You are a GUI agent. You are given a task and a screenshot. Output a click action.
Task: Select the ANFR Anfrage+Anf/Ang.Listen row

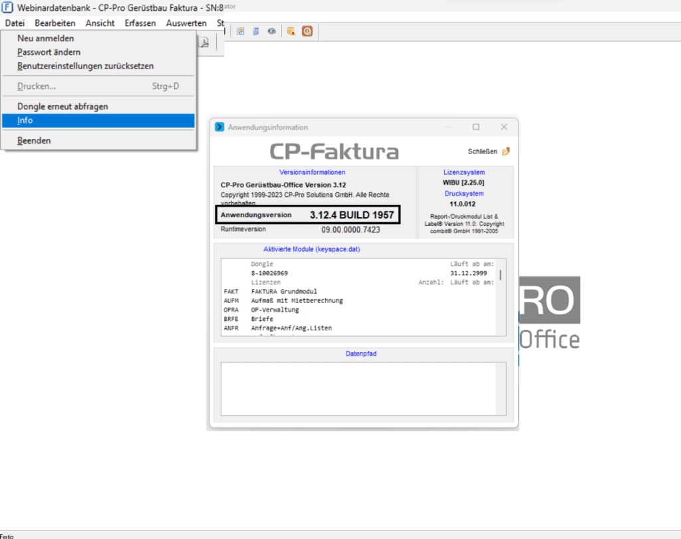[x=358, y=328]
